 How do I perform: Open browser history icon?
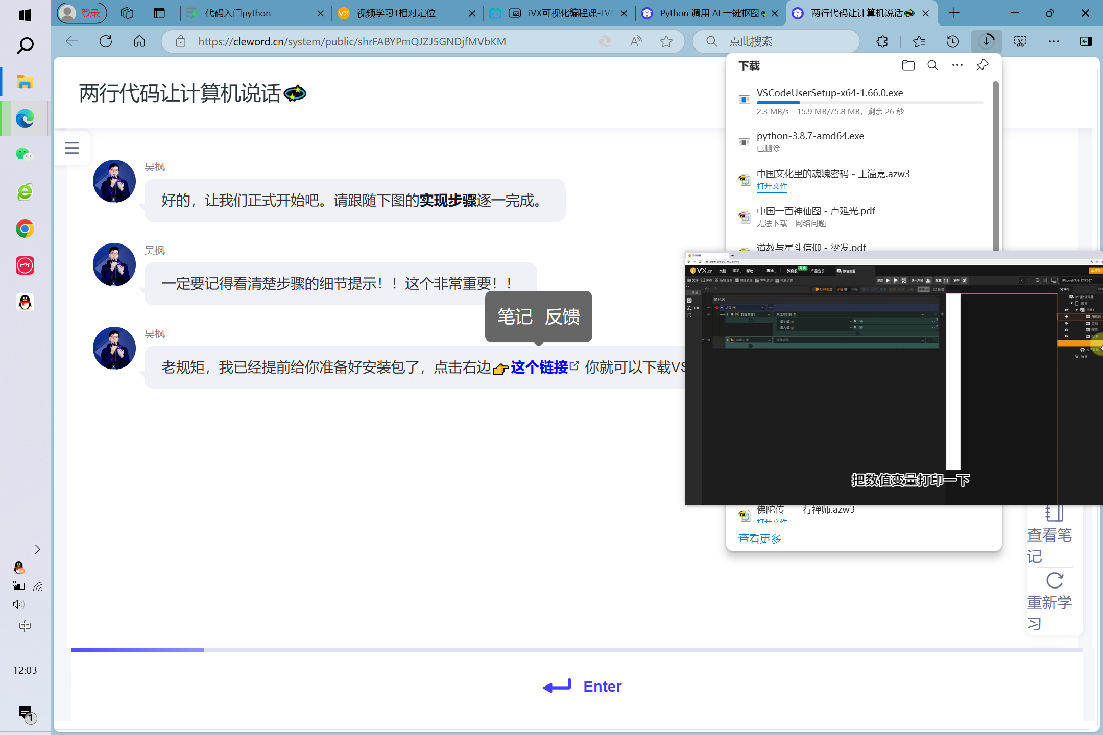tap(953, 41)
